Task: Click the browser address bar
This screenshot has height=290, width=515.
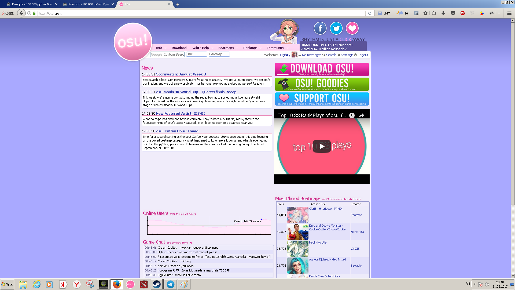Action: [x=201, y=13]
